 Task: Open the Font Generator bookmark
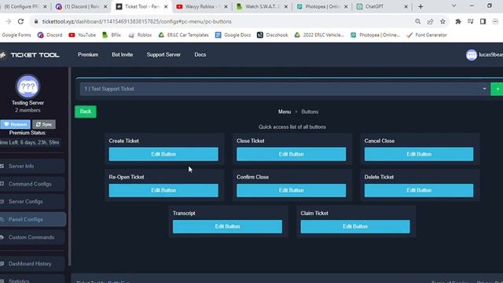[x=427, y=35]
